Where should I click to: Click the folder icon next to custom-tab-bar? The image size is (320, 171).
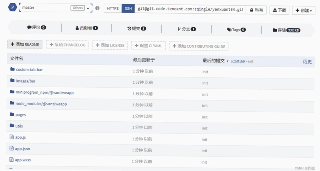[12, 69]
